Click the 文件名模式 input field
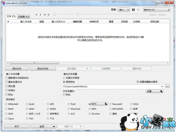 click(x=110, y=91)
